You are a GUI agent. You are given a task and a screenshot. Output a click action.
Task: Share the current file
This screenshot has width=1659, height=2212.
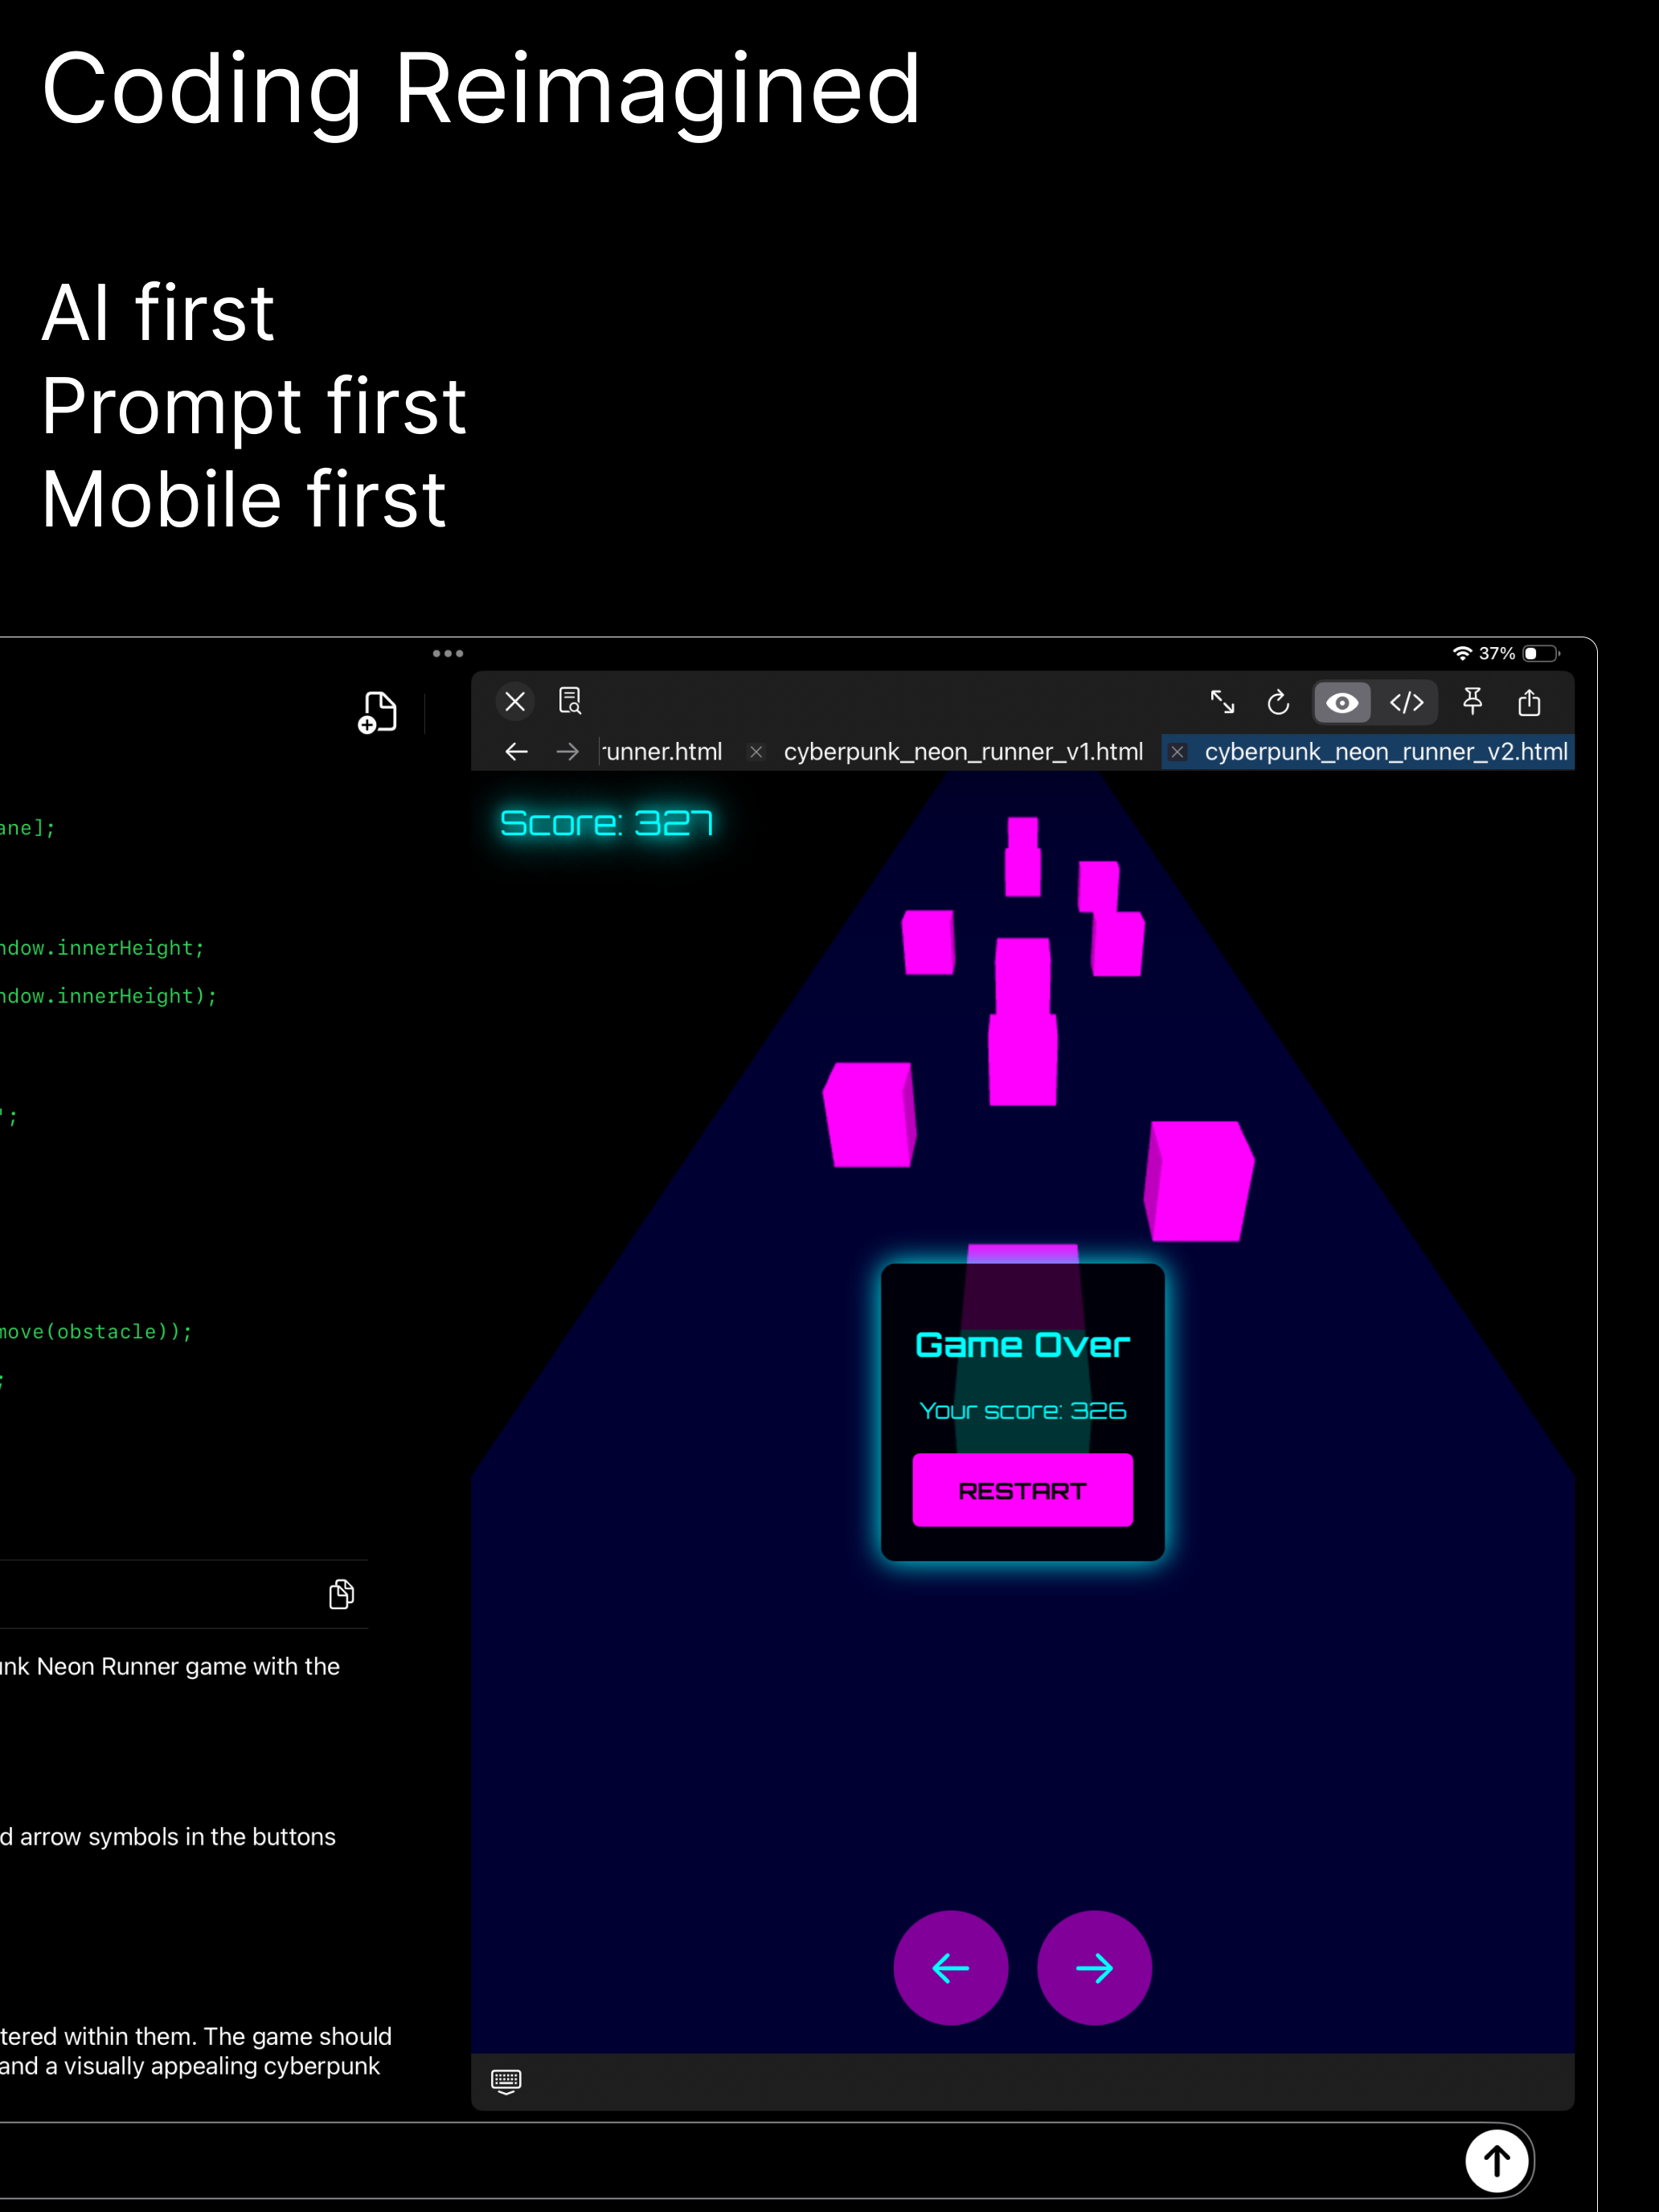pyautogui.click(x=1529, y=702)
